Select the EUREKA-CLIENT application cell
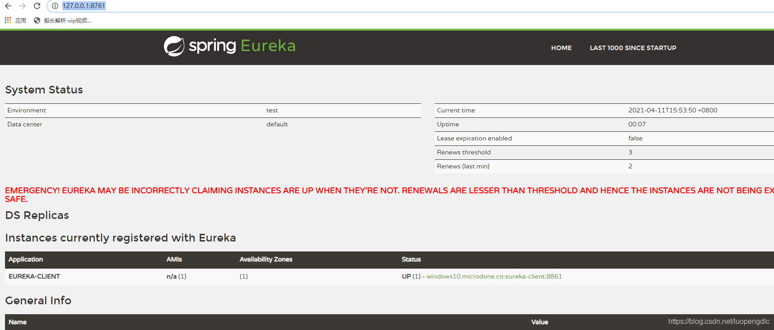The width and height of the screenshot is (774, 330). (x=34, y=276)
